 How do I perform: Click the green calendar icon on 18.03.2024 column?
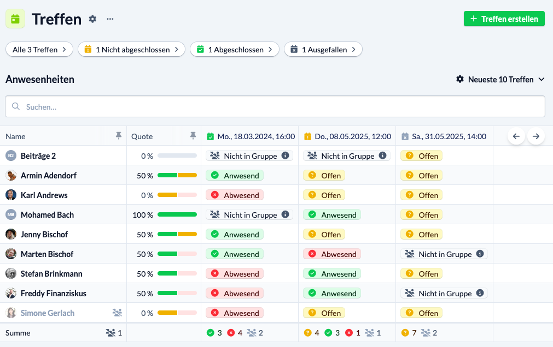point(210,136)
